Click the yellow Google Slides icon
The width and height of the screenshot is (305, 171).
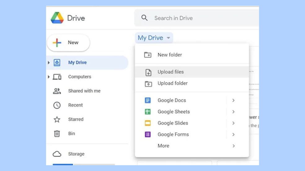(148, 123)
